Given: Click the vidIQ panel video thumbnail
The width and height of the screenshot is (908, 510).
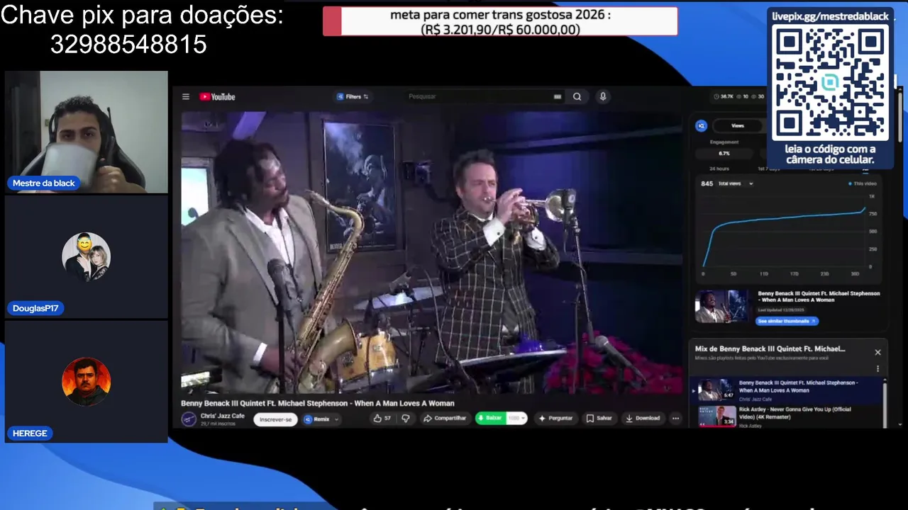Looking at the screenshot, I should (x=722, y=306).
